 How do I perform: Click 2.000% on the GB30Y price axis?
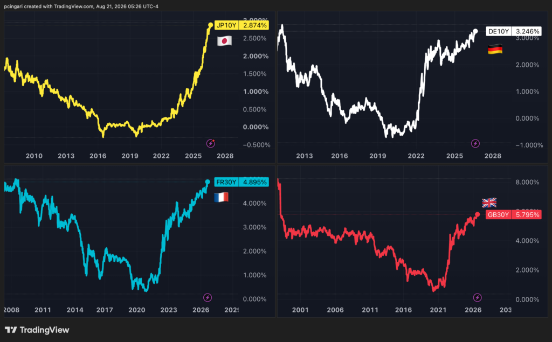click(527, 270)
